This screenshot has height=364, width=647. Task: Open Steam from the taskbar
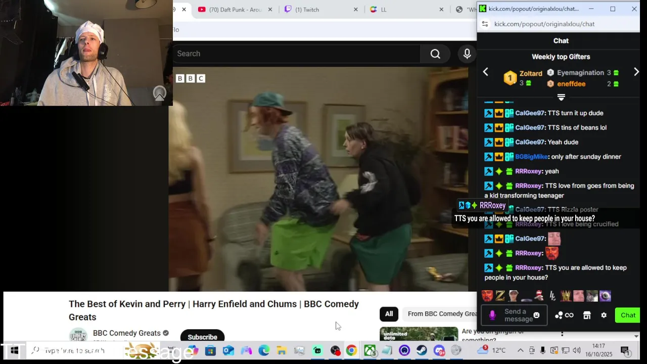pos(422,350)
